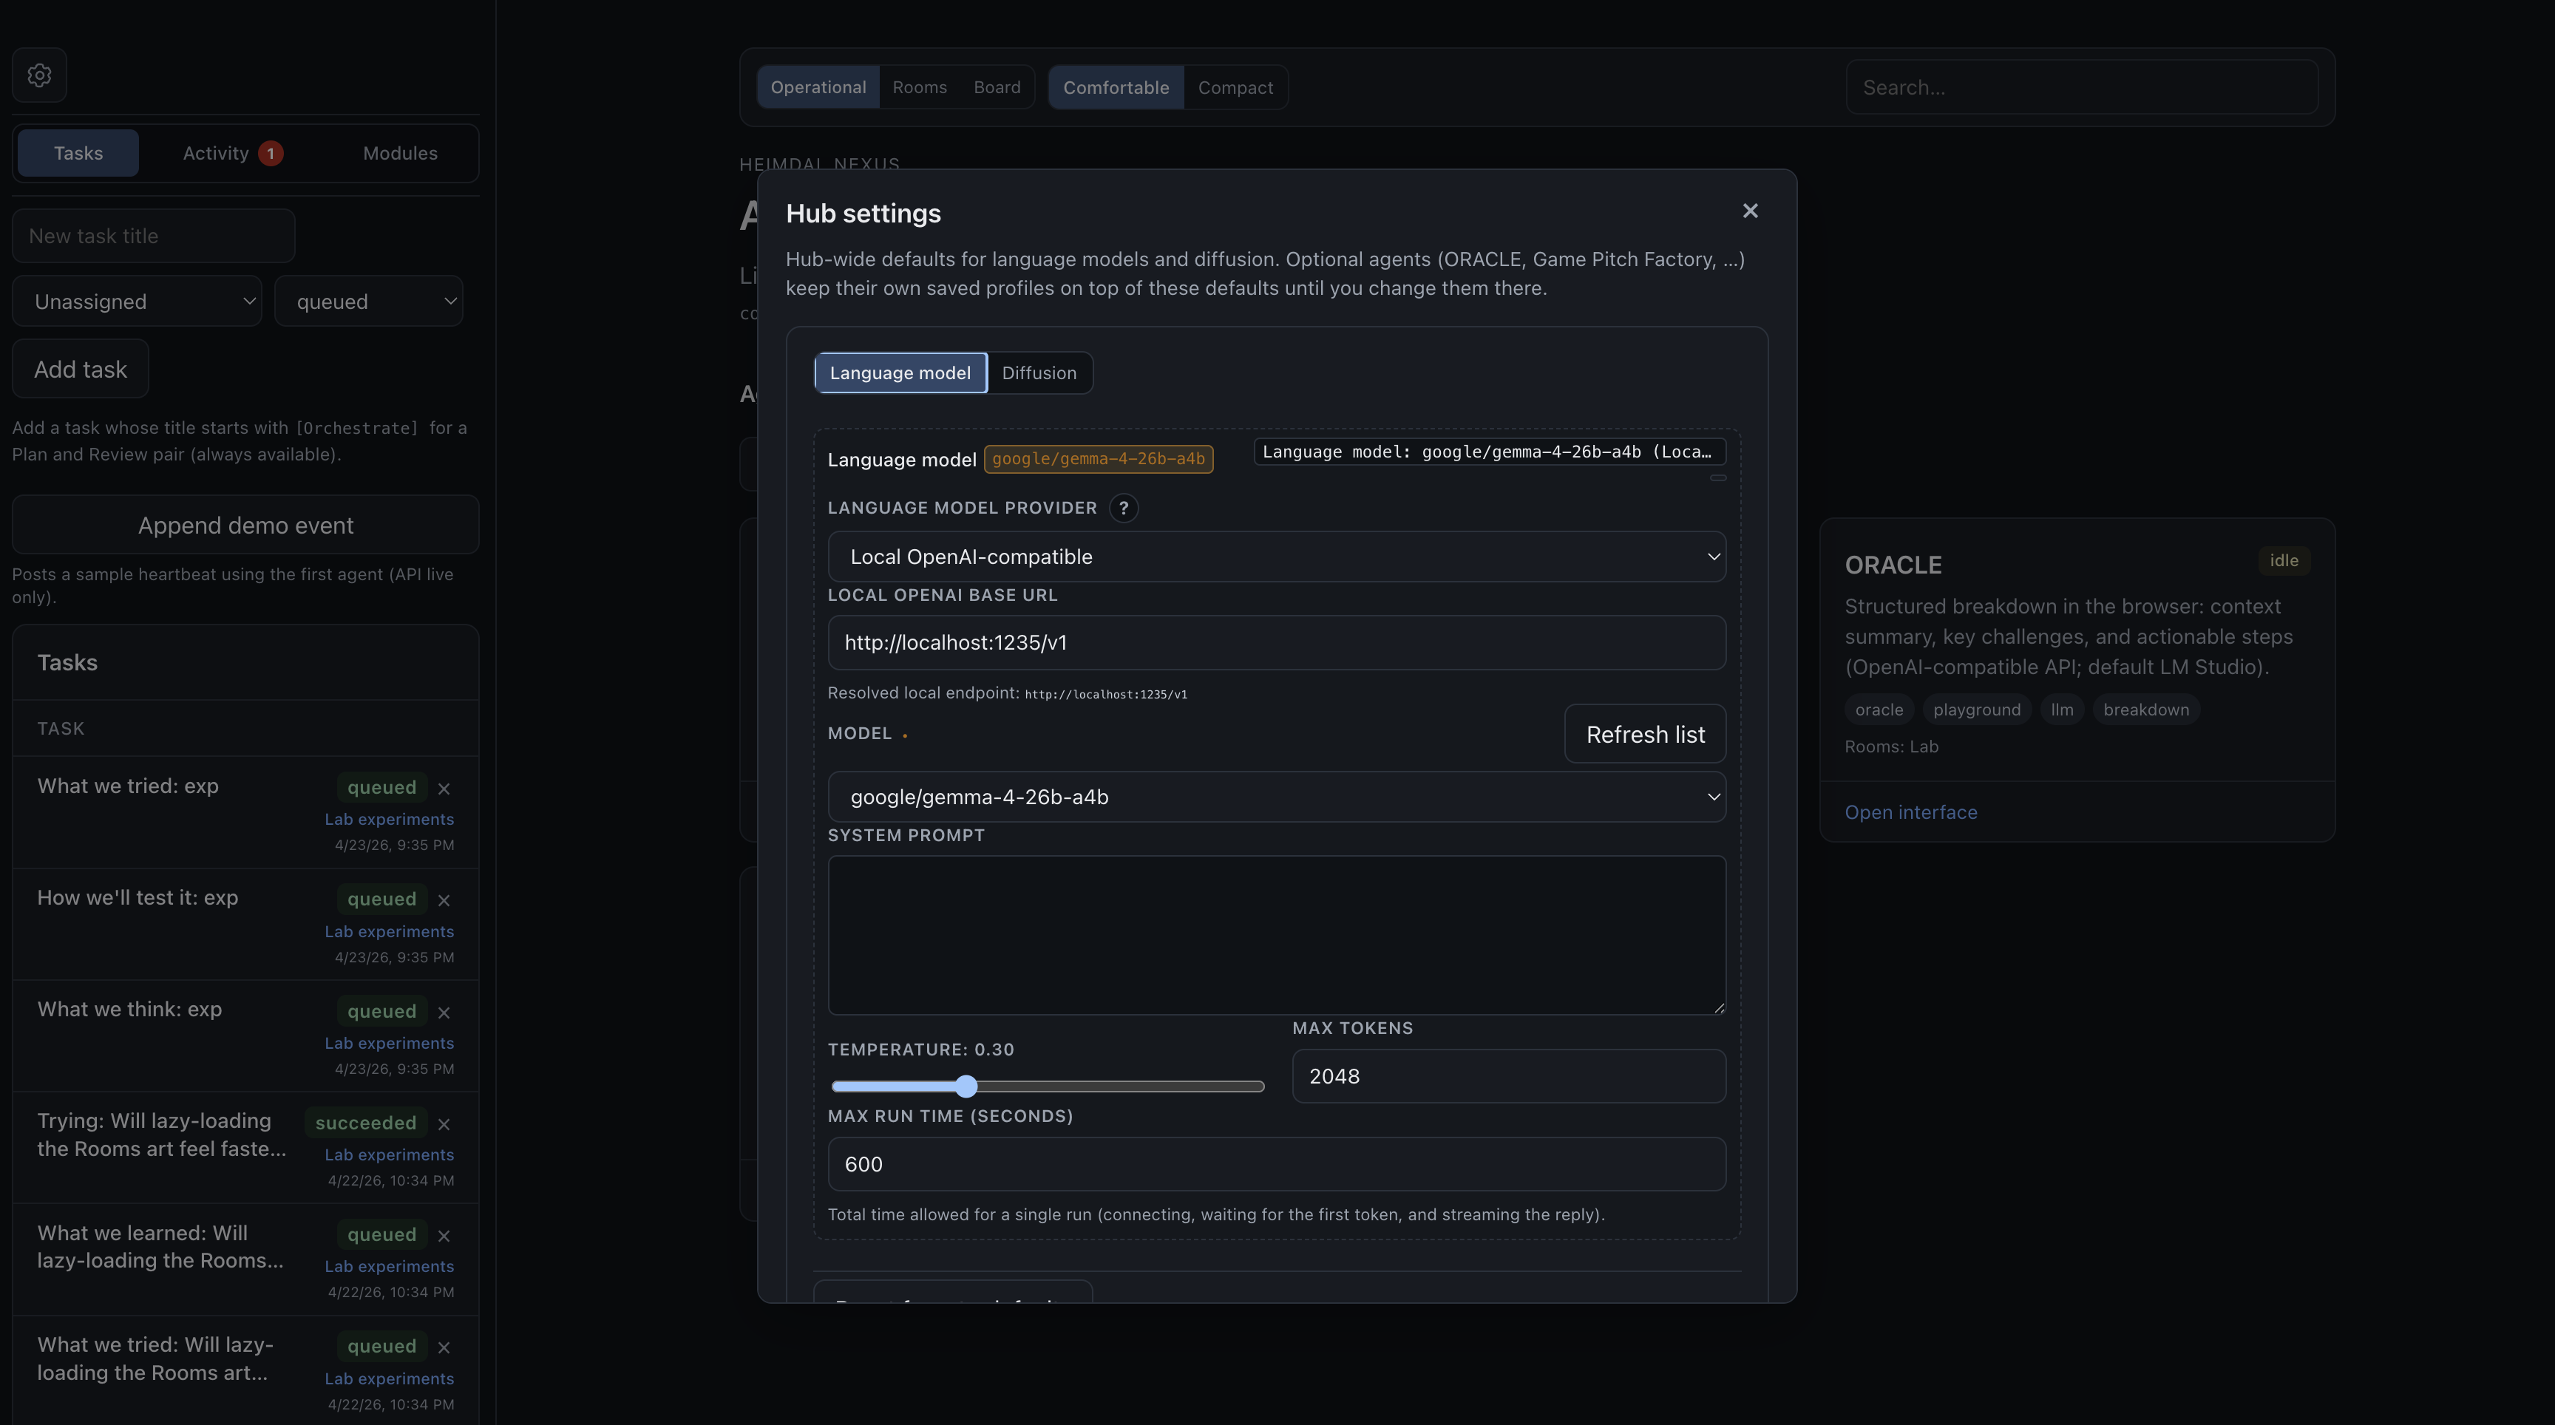
Task: Switch to Language model settings
Action: [900, 373]
